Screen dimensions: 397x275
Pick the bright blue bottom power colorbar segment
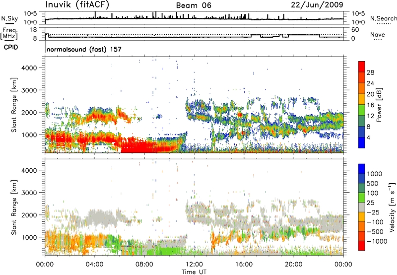[x=362, y=143]
